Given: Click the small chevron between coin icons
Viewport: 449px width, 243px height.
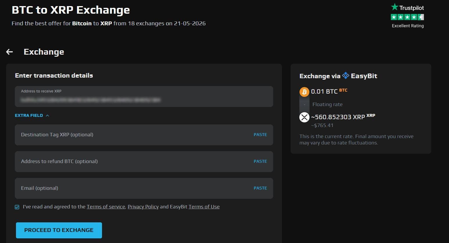Looking at the screenshot, I should click(304, 105).
